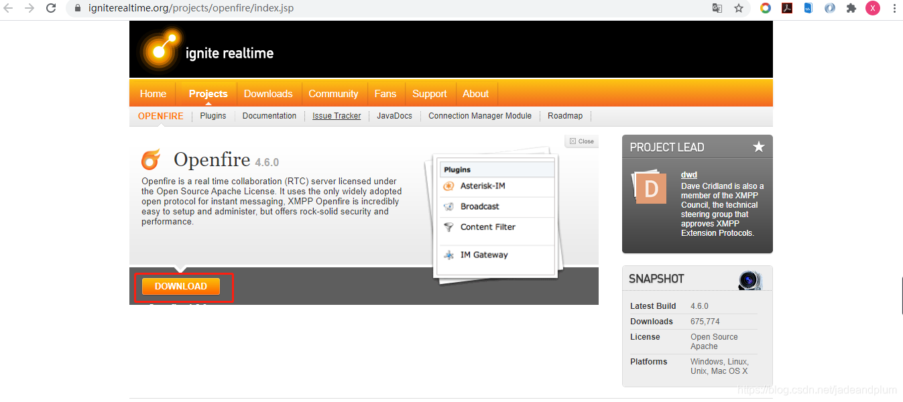Click the dwd avatar D image
The width and height of the screenshot is (903, 402).
[x=650, y=187]
